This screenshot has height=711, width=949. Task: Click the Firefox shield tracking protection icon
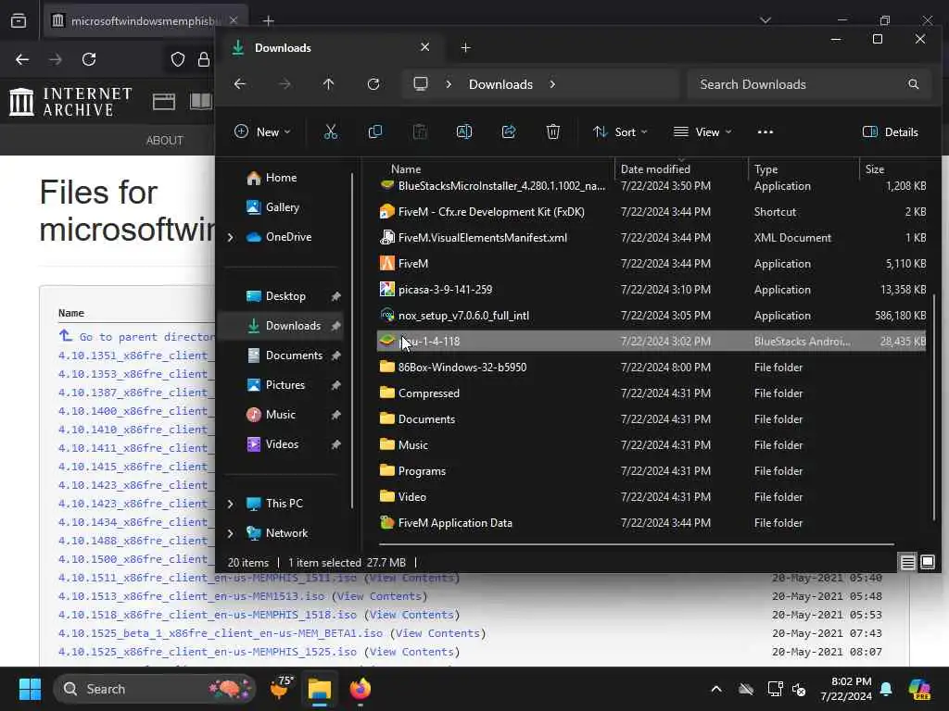tap(178, 59)
